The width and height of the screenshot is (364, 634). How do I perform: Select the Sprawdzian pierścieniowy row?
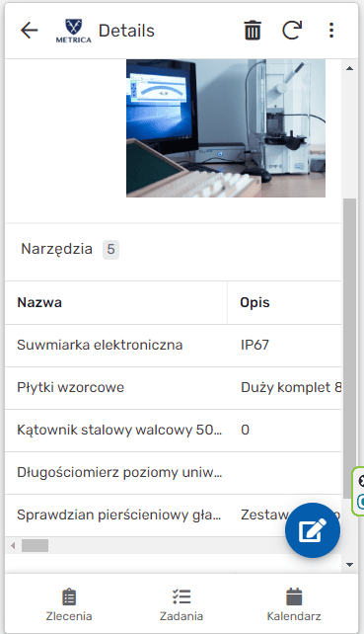point(174,515)
